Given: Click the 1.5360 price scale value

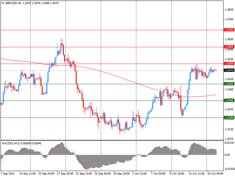Looking at the screenshot, I should point(229,89).
